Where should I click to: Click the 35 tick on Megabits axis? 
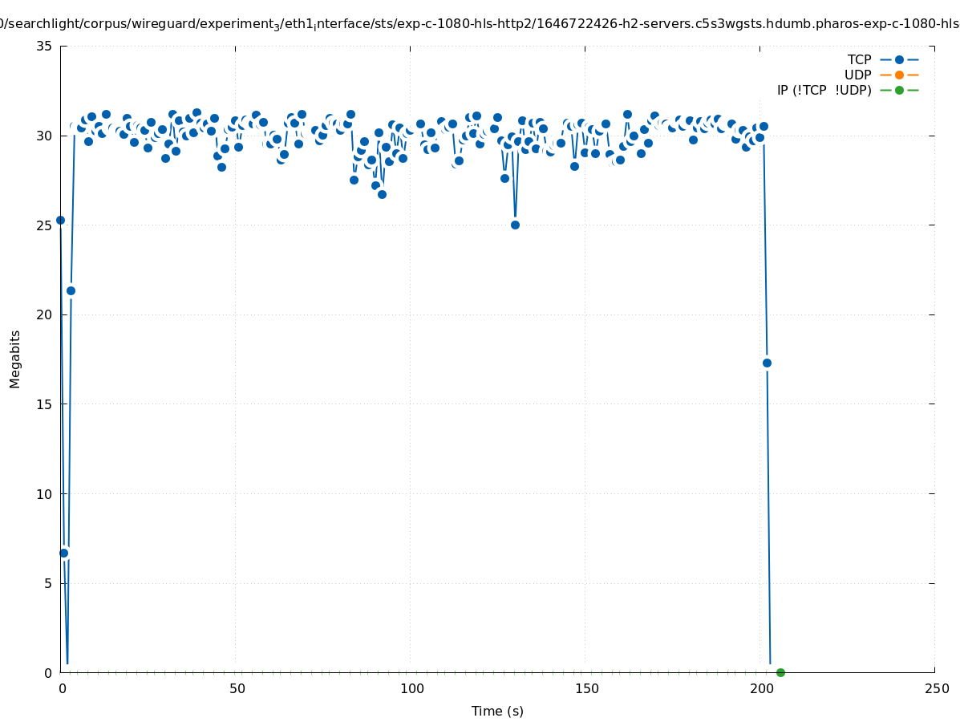(44, 47)
